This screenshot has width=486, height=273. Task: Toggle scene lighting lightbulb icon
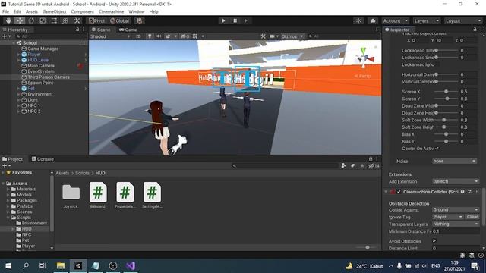click(150, 36)
